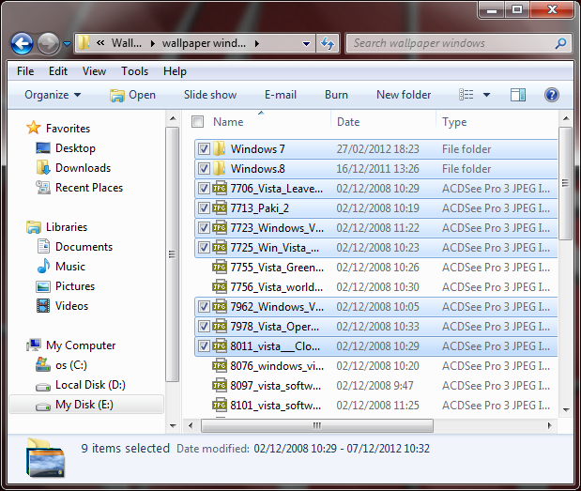Viewport: 581px width, 491px height.
Task: Click the JPG icon of 7755_Vista_Green
Action: (x=220, y=267)
